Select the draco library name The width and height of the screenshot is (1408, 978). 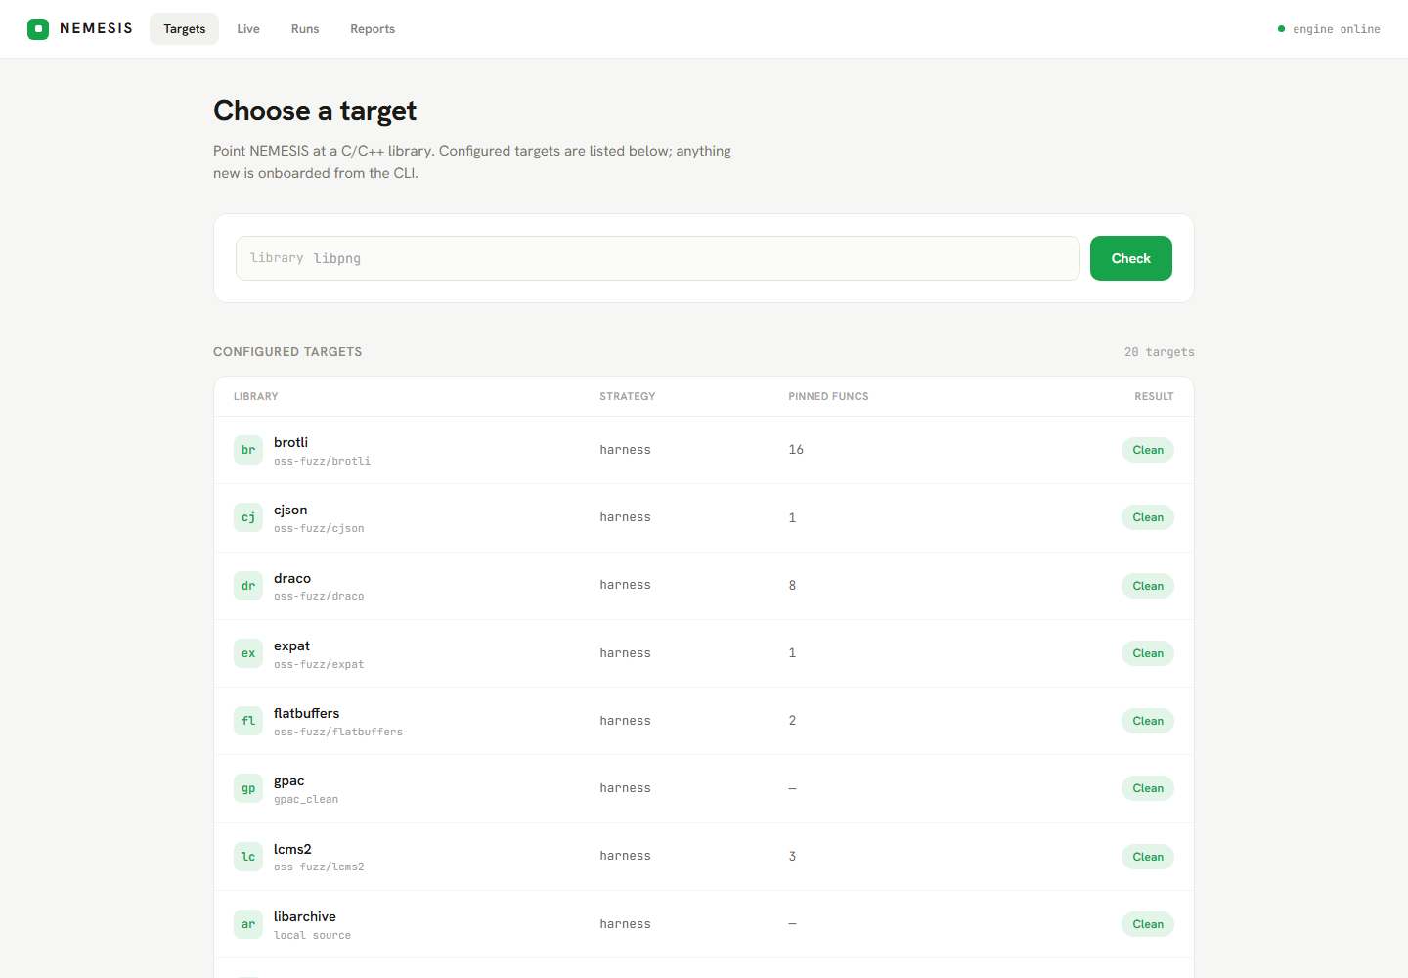click(292, 578)
